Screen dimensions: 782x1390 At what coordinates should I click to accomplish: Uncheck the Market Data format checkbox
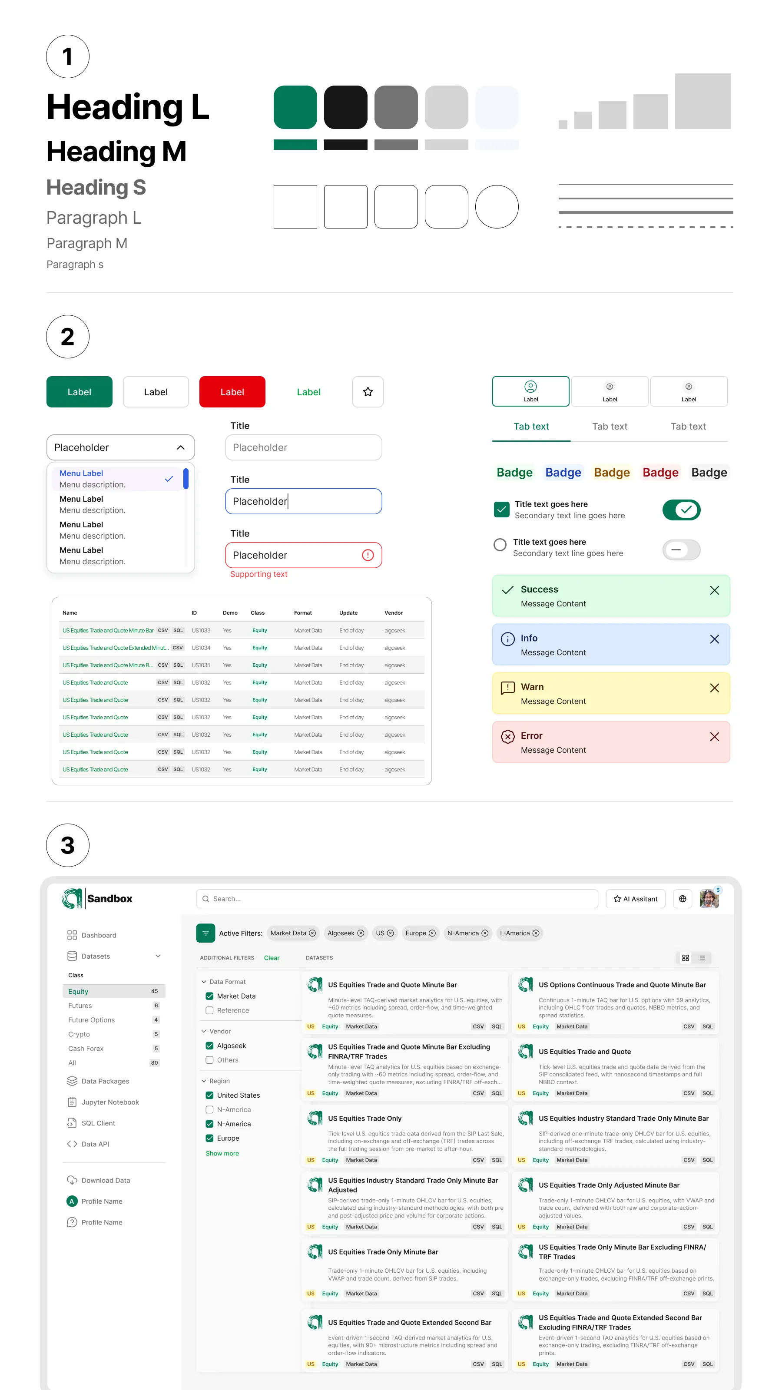point(209,996)
